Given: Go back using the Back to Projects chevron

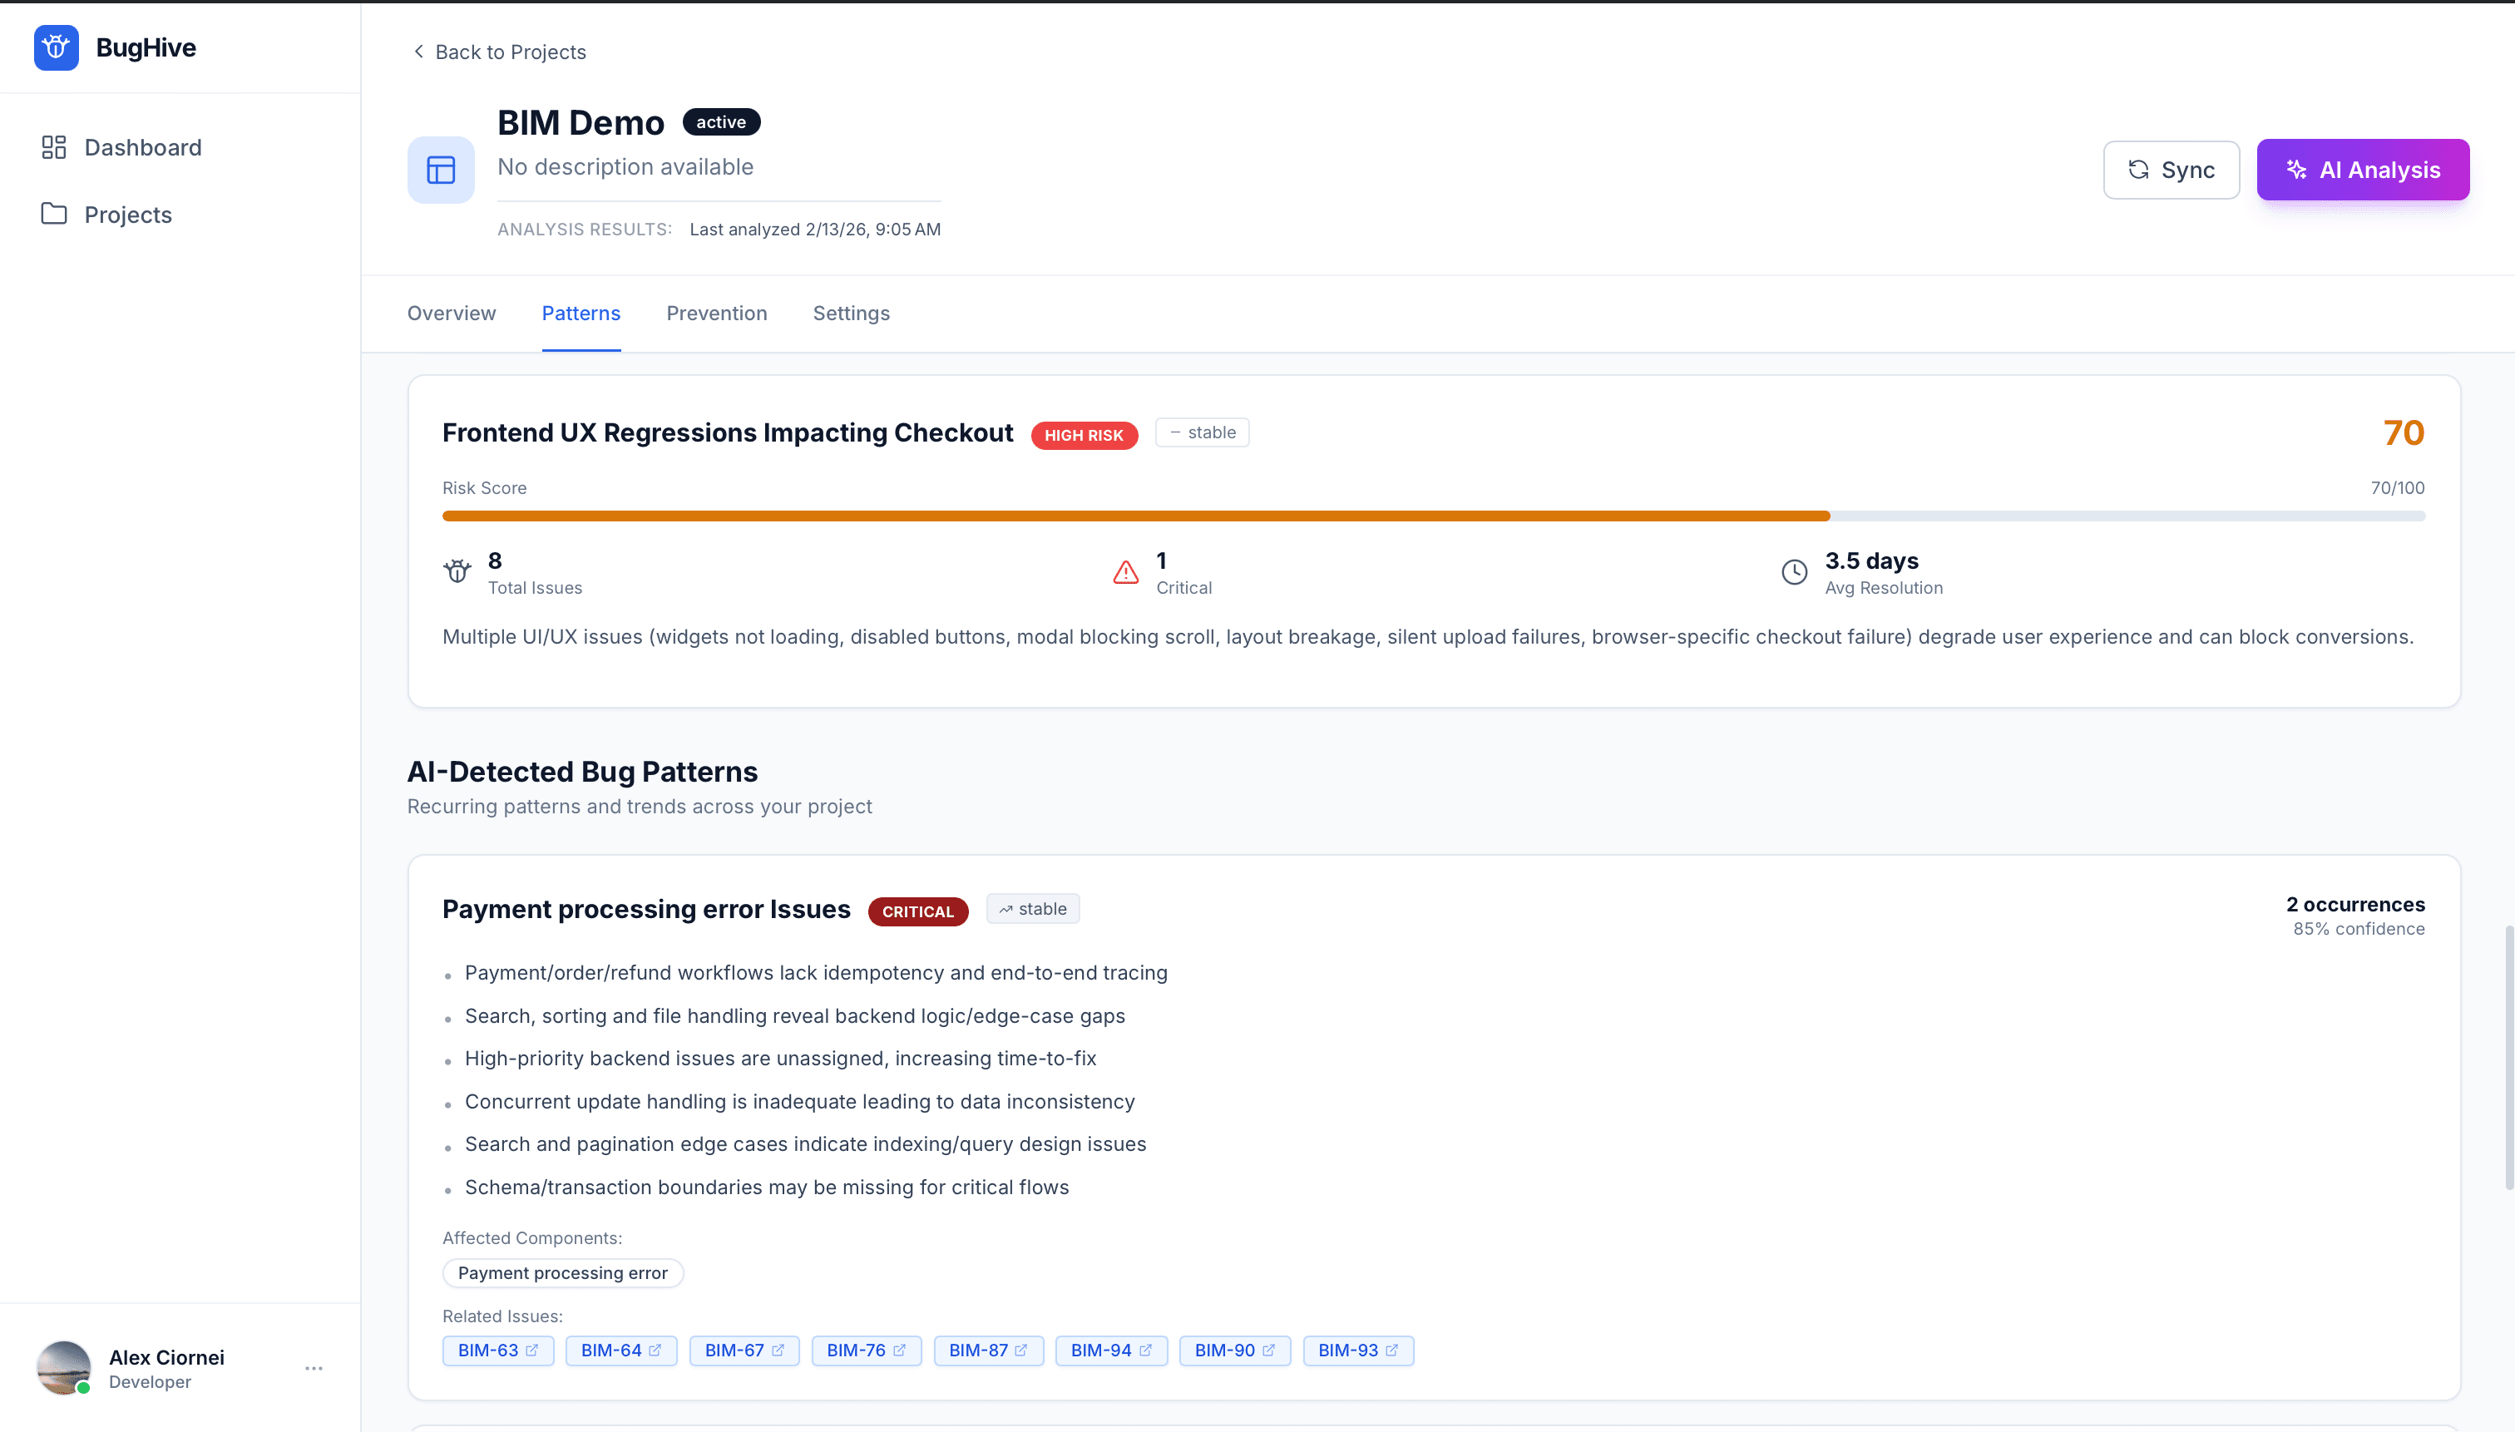Looking at the screenshot, I should click(418, 52).
